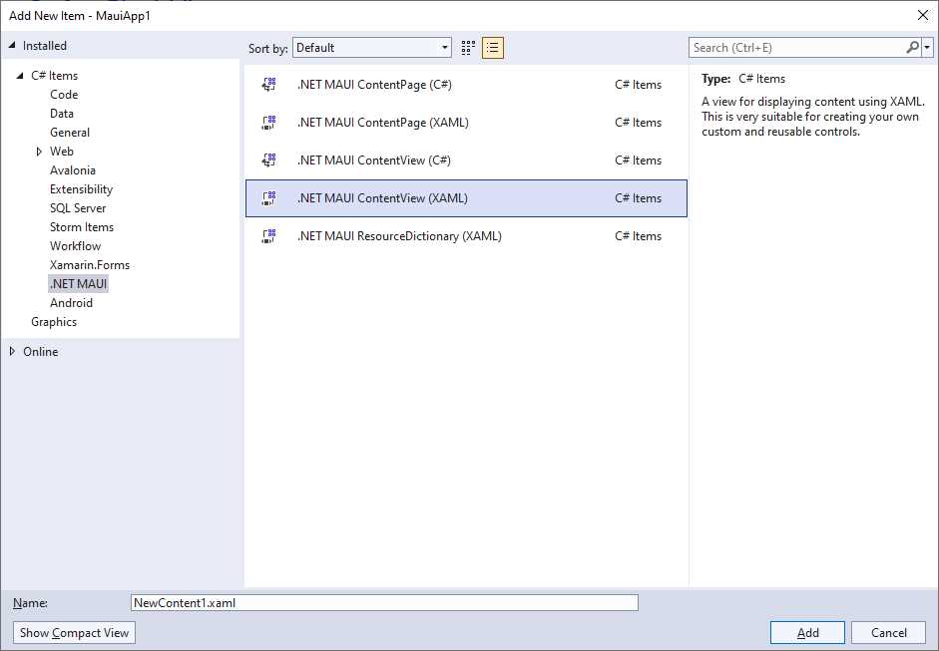This screenshot has height=651, width=939.
Task: Open the search options dropdown arrow
Action: 929,47
